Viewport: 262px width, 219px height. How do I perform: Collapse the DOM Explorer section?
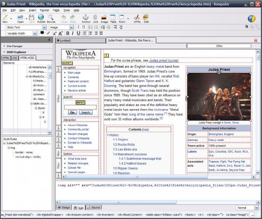(x=4, y=52)
